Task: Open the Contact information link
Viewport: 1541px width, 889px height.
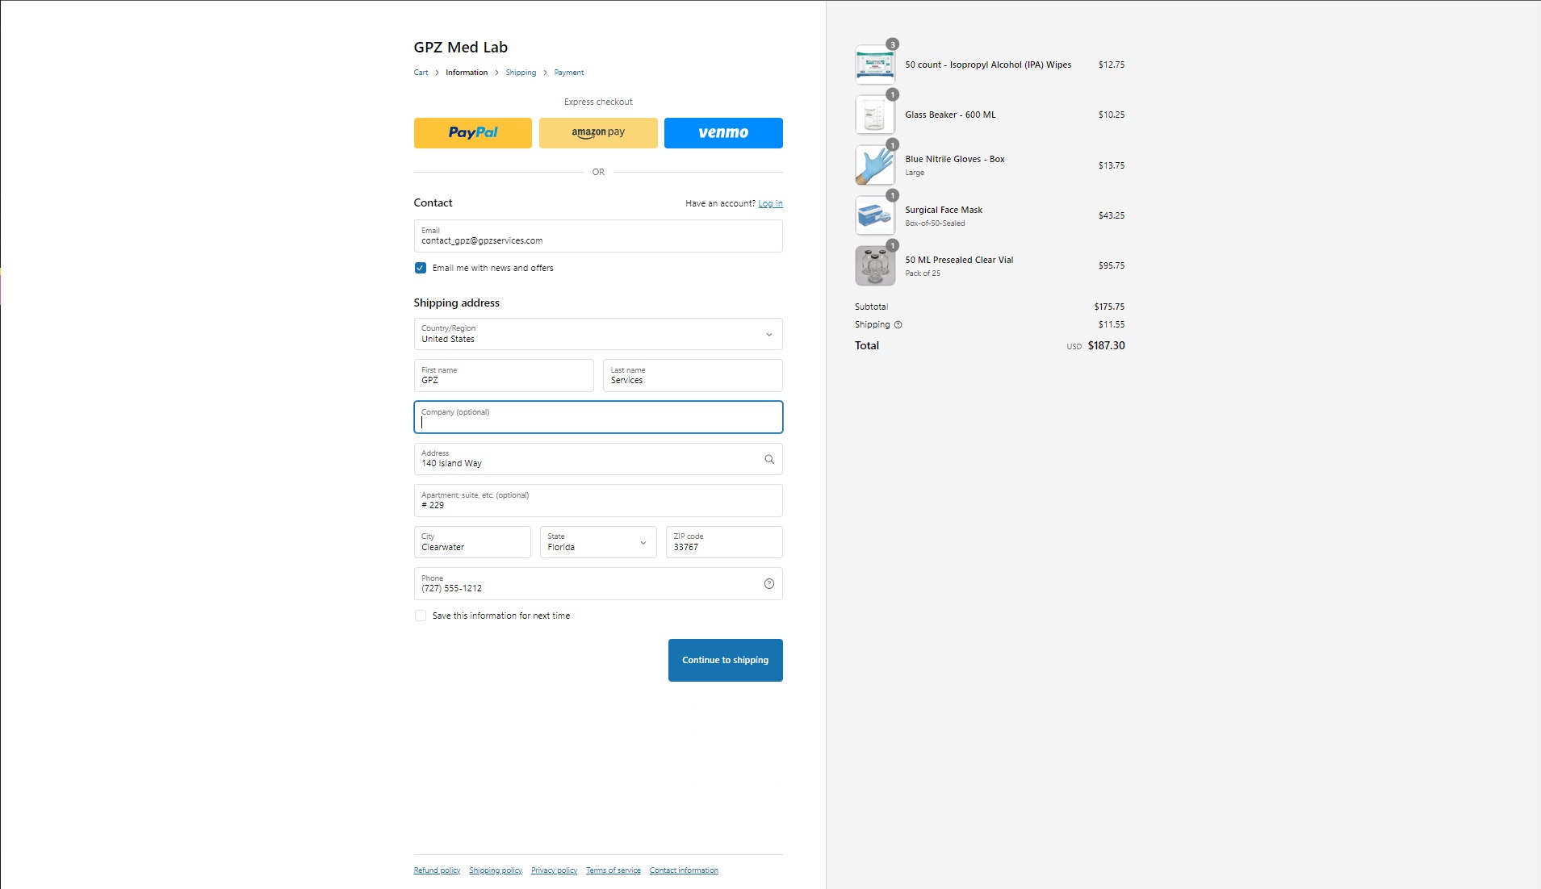Action: 684,870
